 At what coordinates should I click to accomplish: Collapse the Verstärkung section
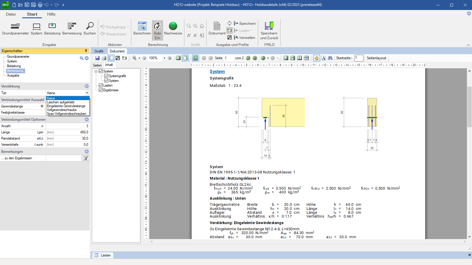pos(86,86)
